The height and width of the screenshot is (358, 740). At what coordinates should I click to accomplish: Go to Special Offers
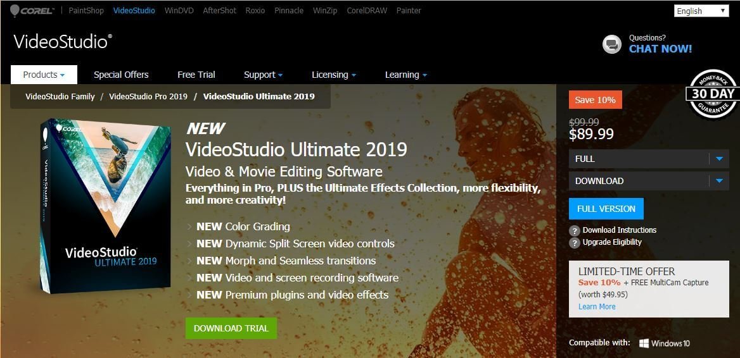tap(121, 75)
